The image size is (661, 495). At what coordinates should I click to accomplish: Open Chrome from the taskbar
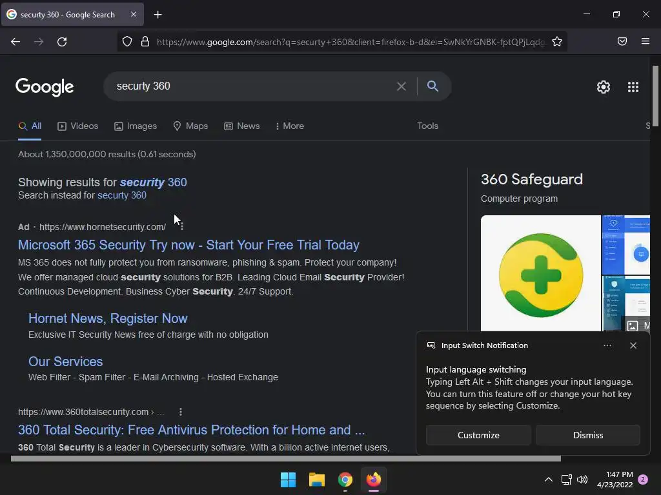point(345,480)
